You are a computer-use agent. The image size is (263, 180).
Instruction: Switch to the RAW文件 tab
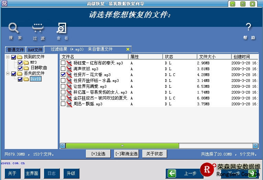(35, 50)
